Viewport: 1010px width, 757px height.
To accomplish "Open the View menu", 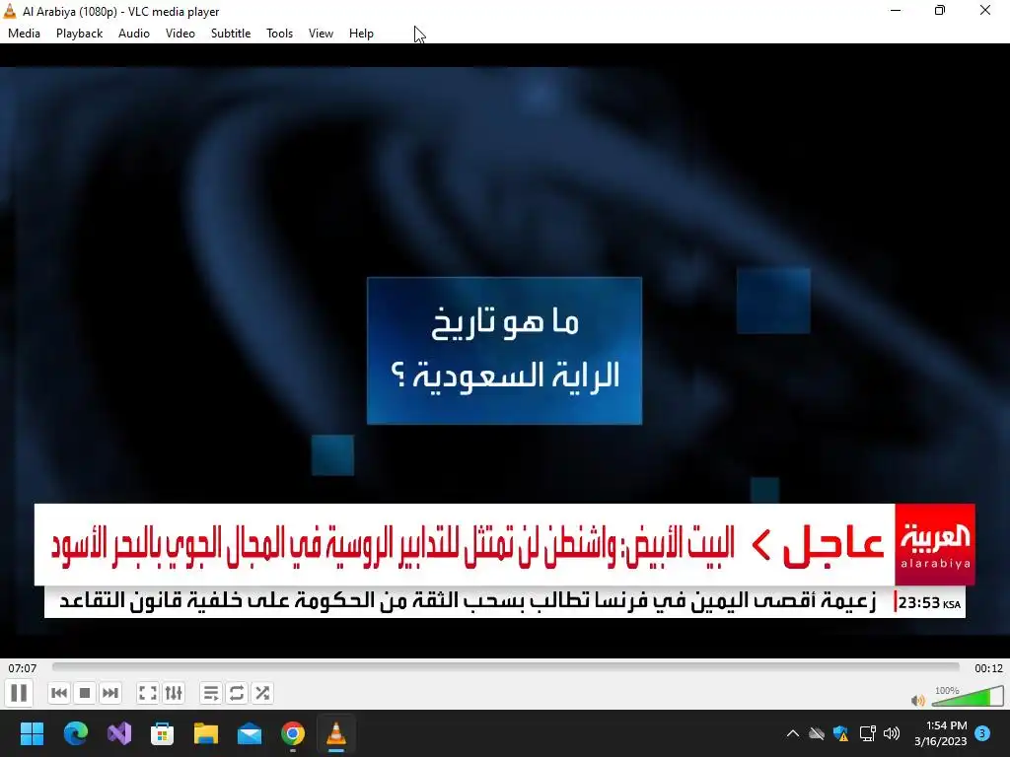I will (x=321, y=34).
